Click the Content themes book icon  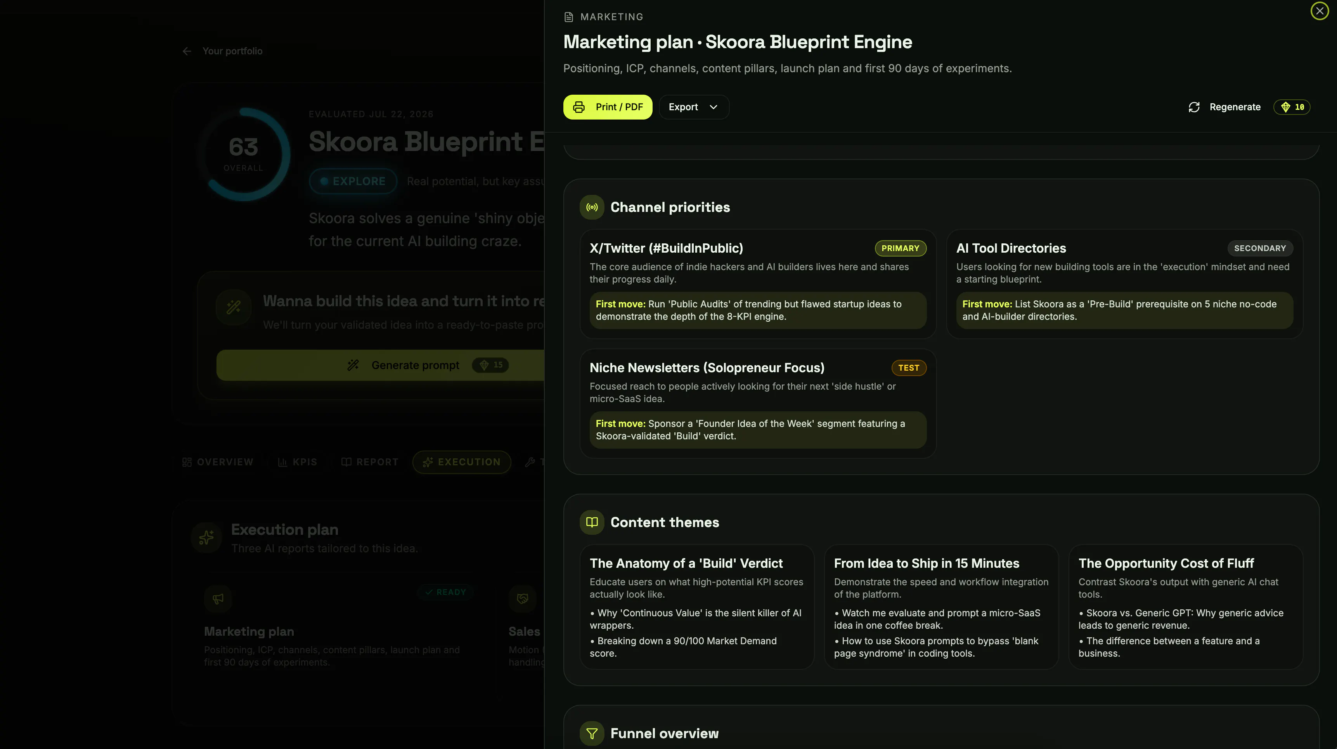592,522
